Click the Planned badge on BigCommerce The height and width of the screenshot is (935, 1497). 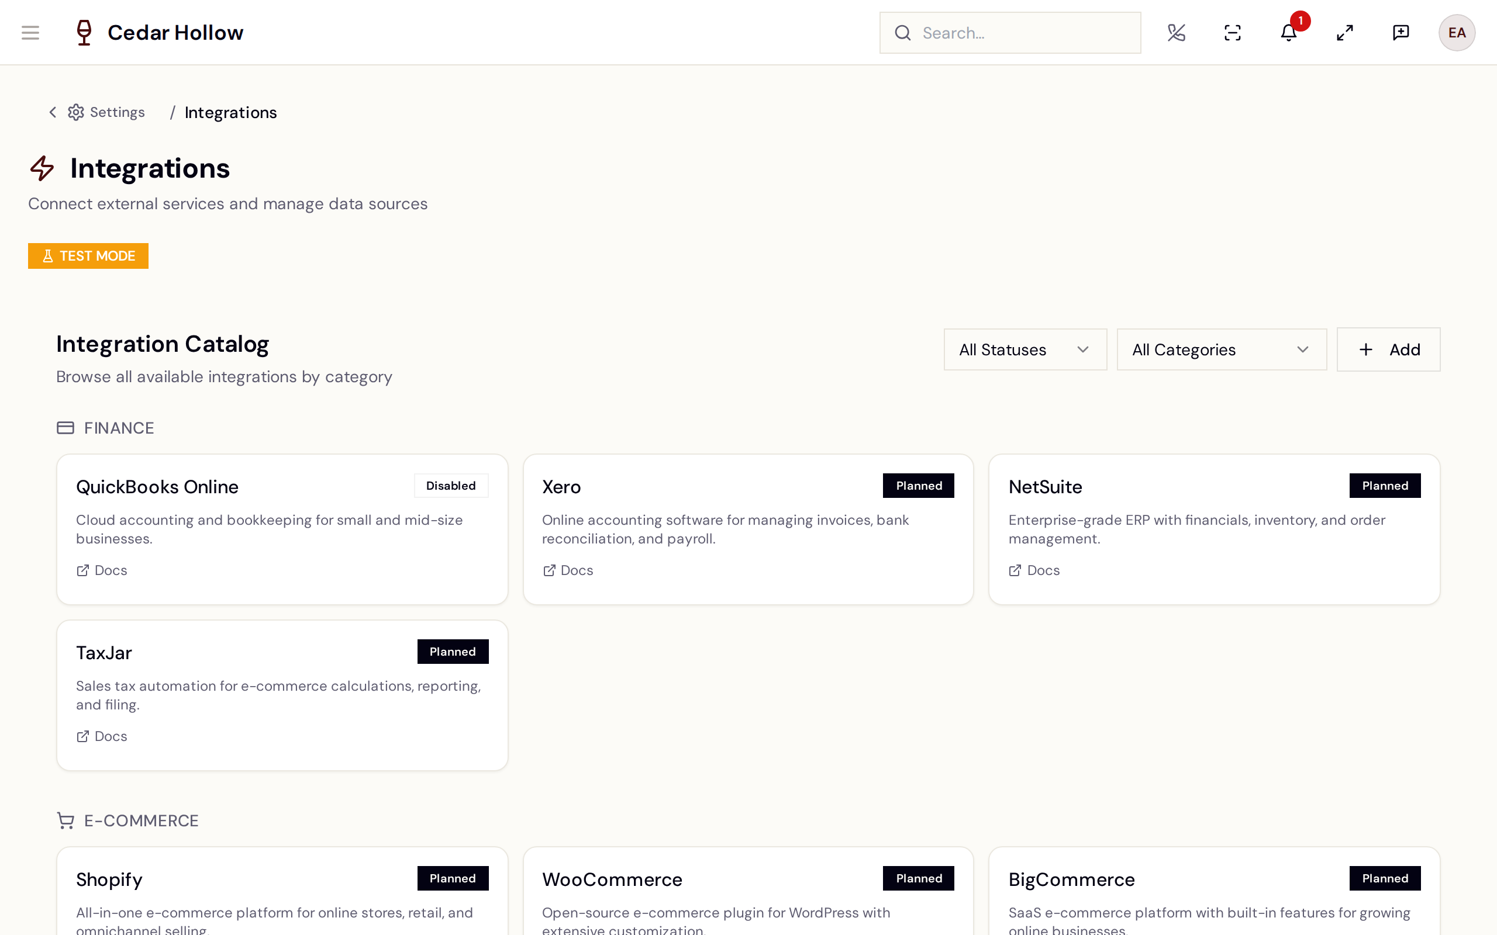[1385, 878]
